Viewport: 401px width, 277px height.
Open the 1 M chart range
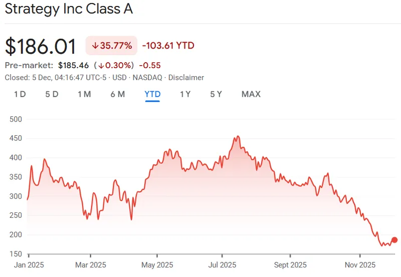coord(84,94)
